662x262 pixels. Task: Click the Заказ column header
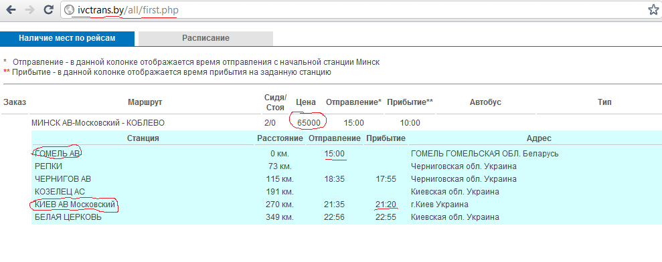14,102
